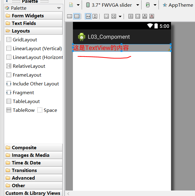Select FrameLayout in the palette
Screen dimensions: 195x196
click(24, 75)
